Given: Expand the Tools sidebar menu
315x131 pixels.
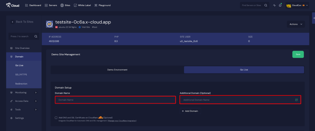Looking at the screenshot, I should tap(24, 109).
